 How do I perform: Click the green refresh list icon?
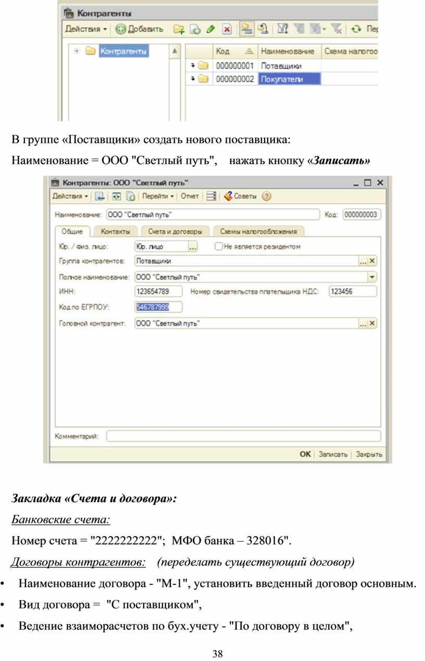pos(356,30)
